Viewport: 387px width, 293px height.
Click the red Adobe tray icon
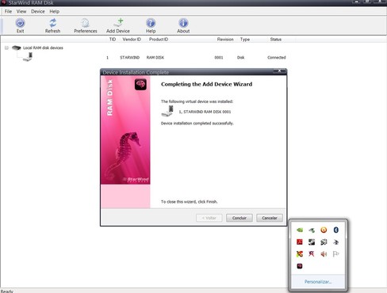pyautogui.click(x=300, y=242)
